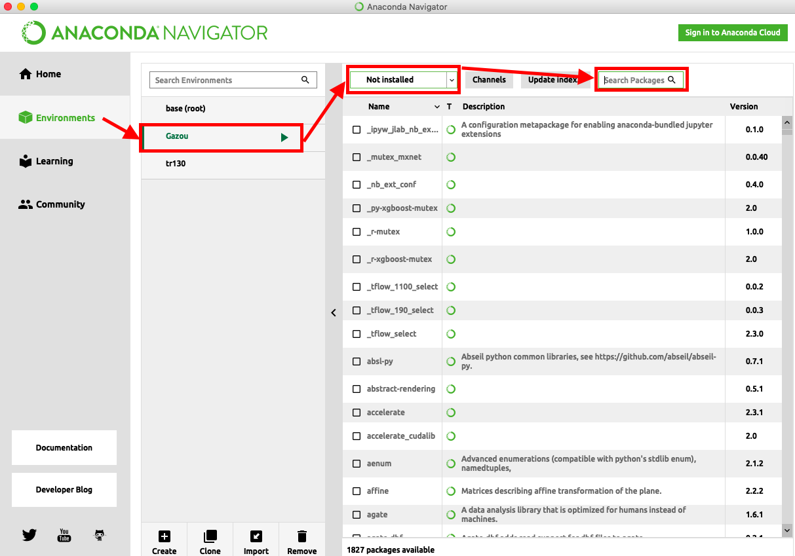
Task: Open the GitHub link icon
Action: click(100, 535)
